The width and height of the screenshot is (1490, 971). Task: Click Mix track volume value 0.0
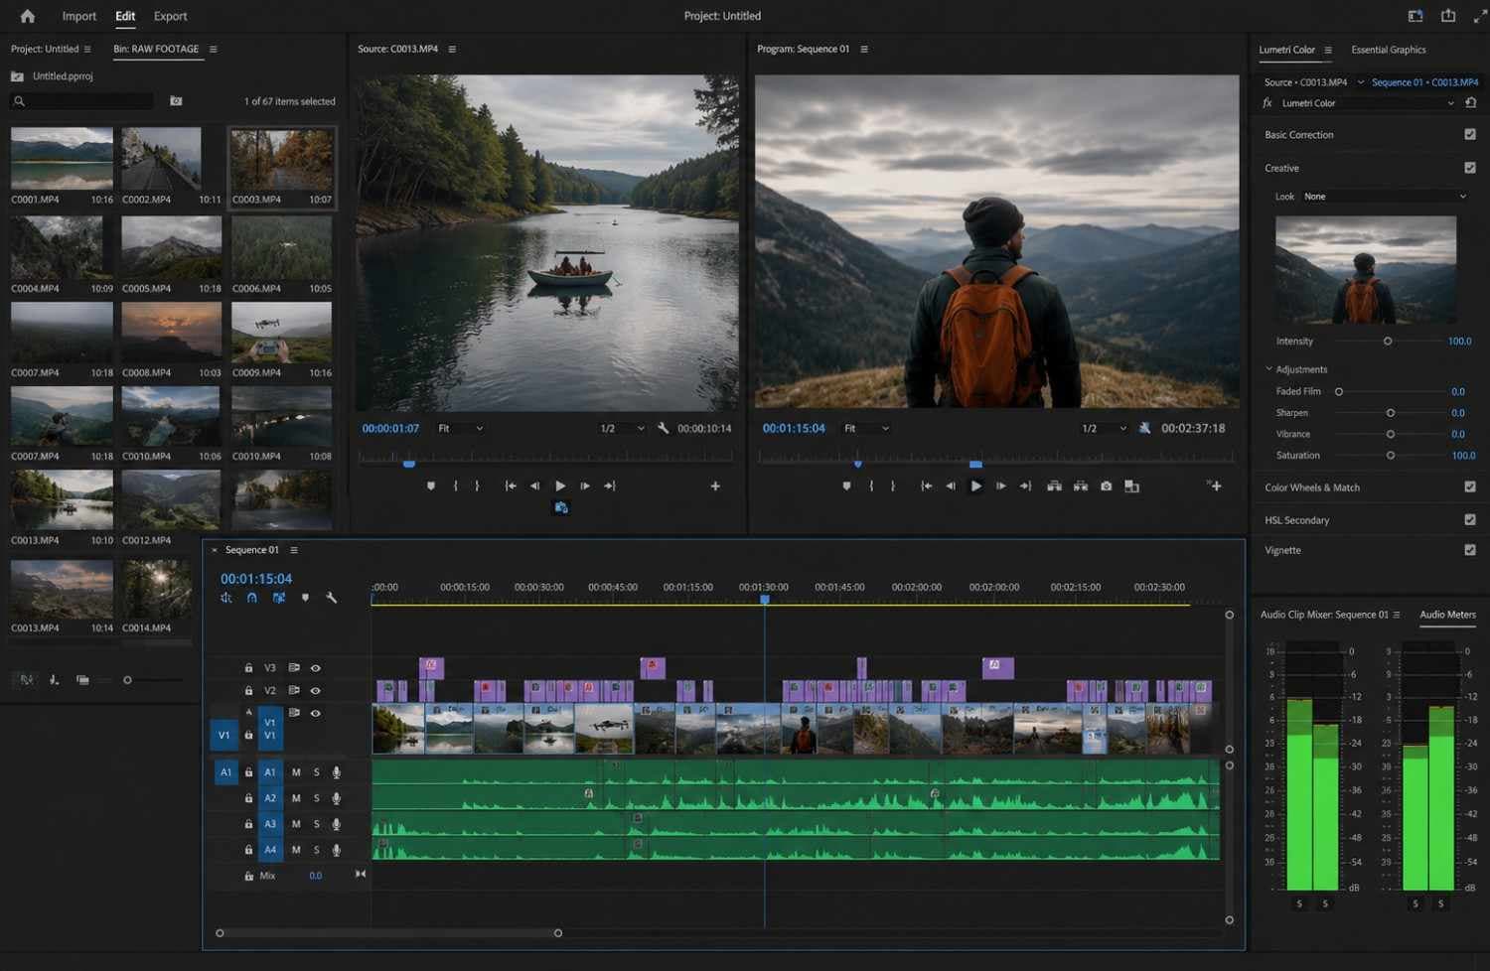pos(315,876)
